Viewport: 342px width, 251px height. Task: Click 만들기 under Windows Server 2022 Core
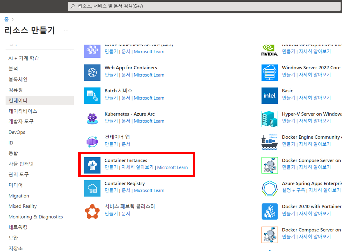288,75
